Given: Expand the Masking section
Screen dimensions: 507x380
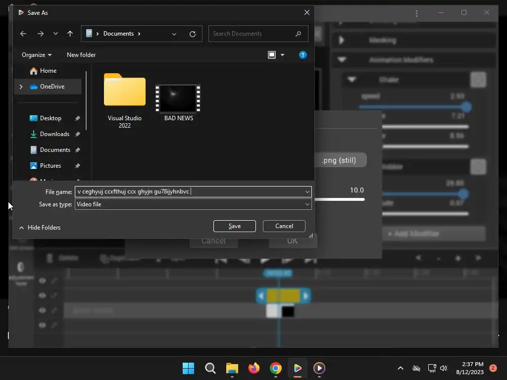Looking at the screenshot, I should pyautogui.click(x=342, y=40).
